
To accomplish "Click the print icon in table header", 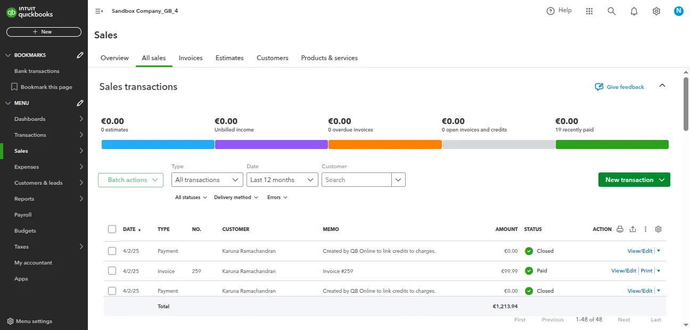I will tap(620, 229).
